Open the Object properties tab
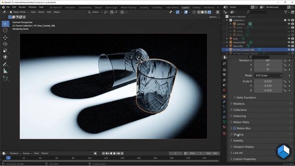Screen dimensions: 295x166 [224, 96]
